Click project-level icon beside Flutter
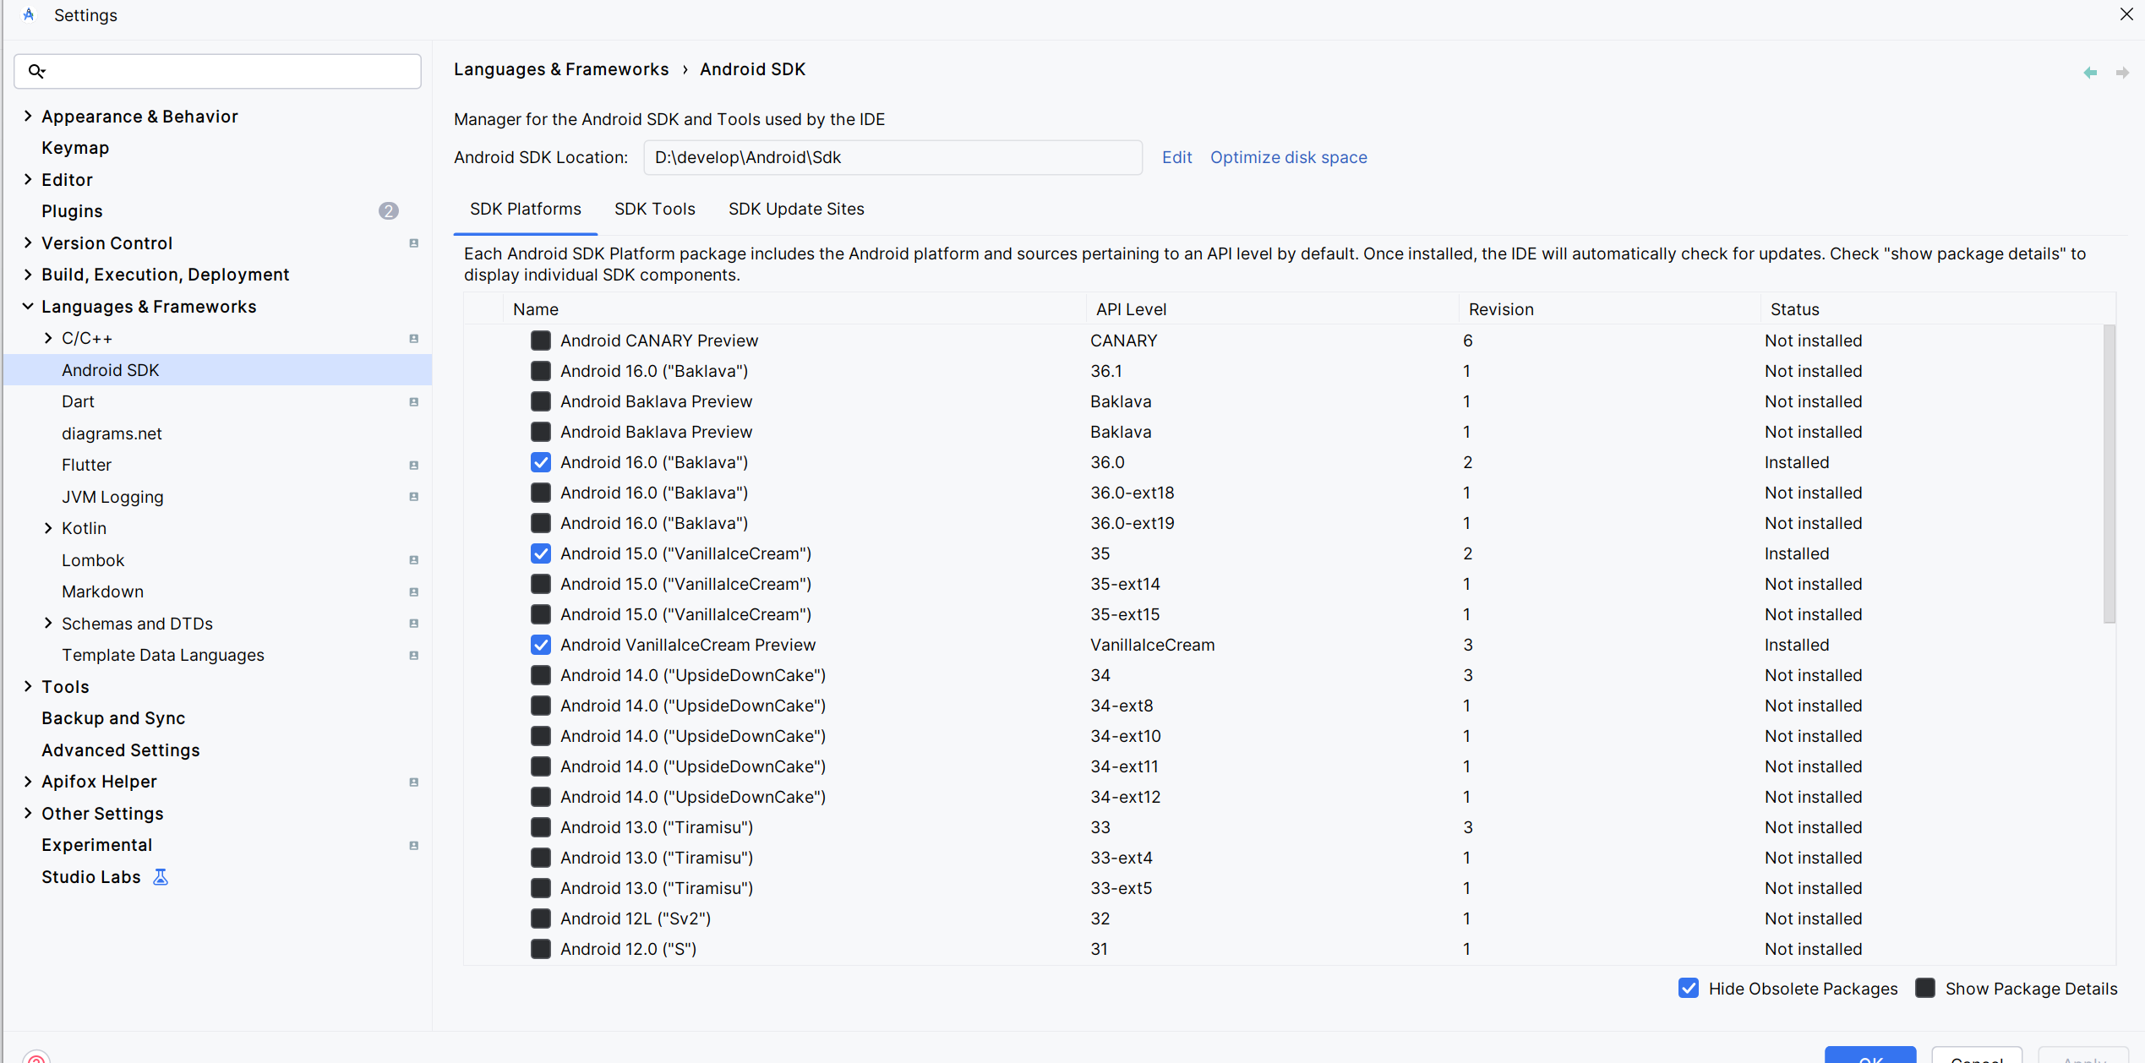The image size is (2145, 1063). (413, 466)
